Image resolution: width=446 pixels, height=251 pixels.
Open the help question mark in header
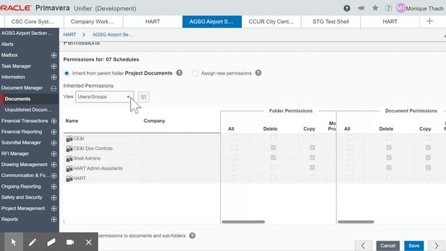(388, 8)
